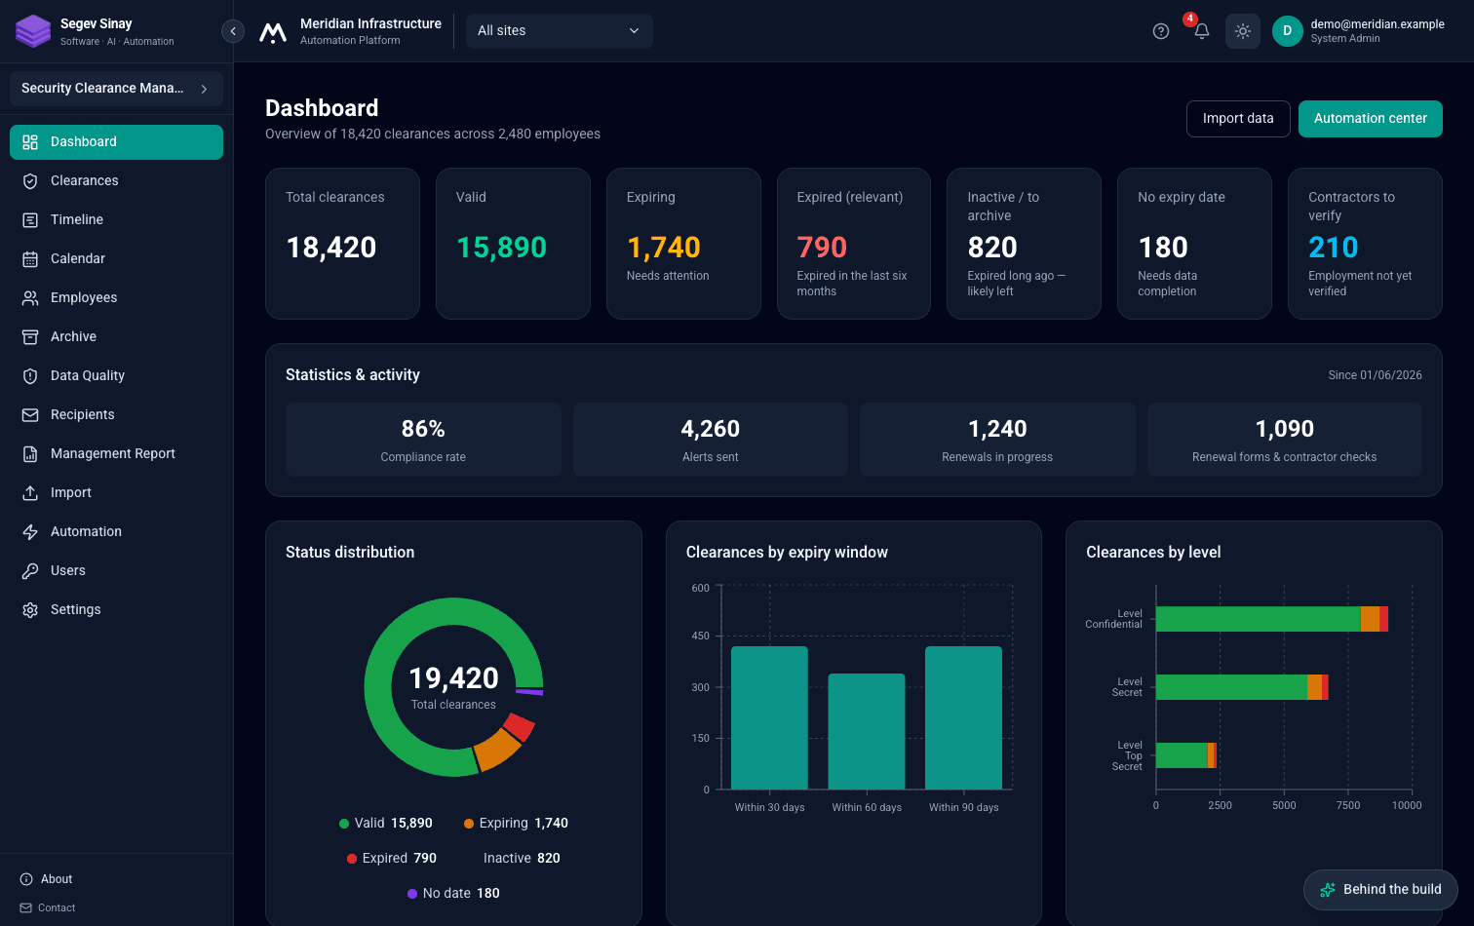1474x926 pixels.
Task: Go to the Timeline page
Action: tap(116, 220)
